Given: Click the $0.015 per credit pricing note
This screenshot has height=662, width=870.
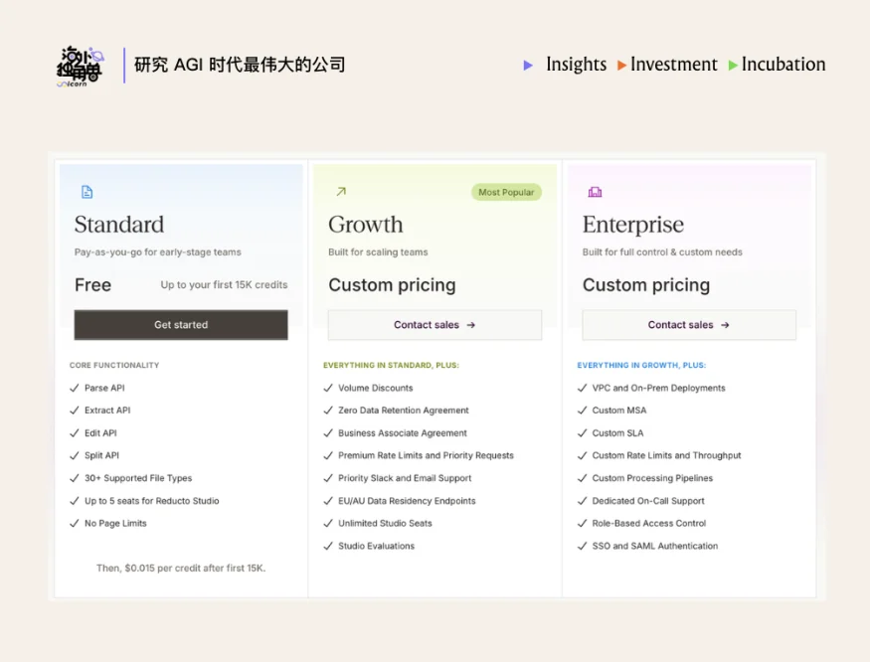Looking at the screenshot, I should [x=180, y=566].
